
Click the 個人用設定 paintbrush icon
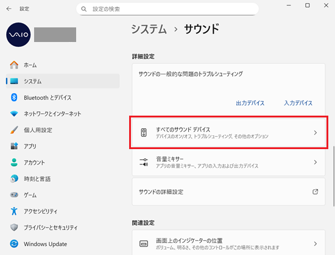[14, 130]
